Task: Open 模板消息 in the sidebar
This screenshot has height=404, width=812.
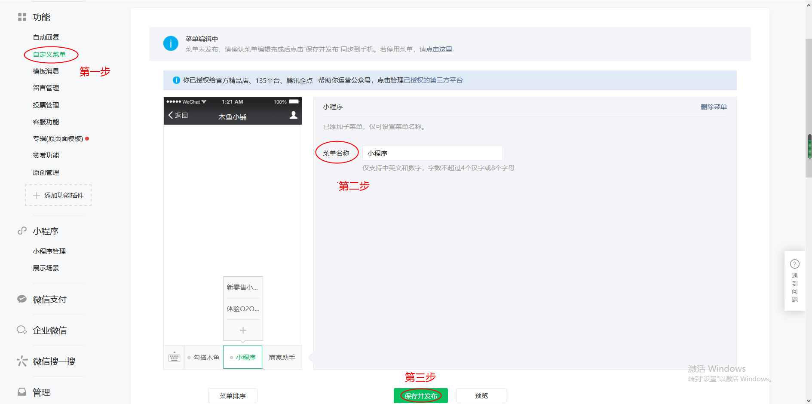Action: point(46,71)
